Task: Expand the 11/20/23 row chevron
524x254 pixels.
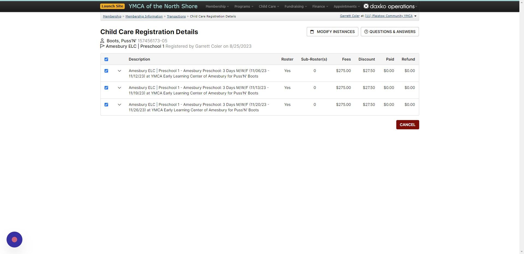Action: click(x=119, y=104)
